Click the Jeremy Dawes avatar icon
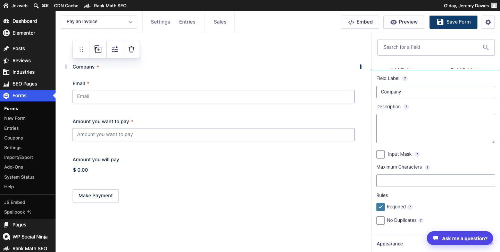Screen dimensions: 500x252 pyautogui.click(x=494, y=6)
